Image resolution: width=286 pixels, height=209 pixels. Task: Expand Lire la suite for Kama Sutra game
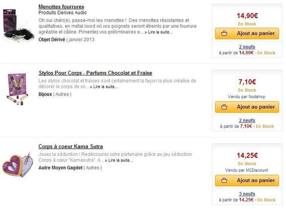coord(119,160)
